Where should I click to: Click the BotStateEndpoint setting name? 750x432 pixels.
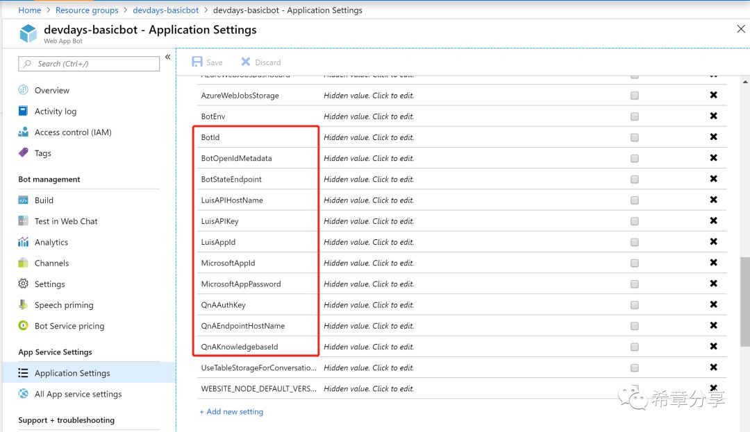click(x=231, y=179)
